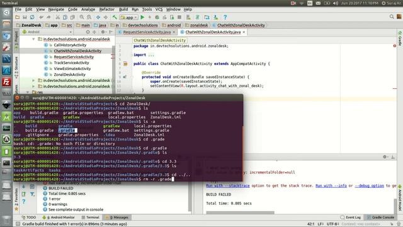Open the Android project view dropdown
The height and width of the screenshot is (227, 403).
coord(47,32)
